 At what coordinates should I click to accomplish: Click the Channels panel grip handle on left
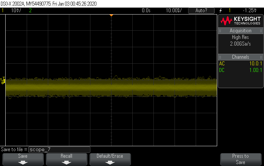tap(220, 57)
